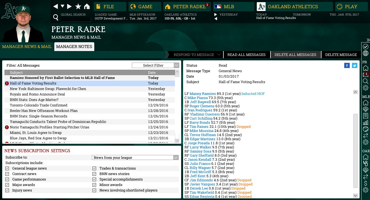Viewport: 370px width, 200px height.
Task: Open the News from your league dropdown
Action: [x=135, y=157]
